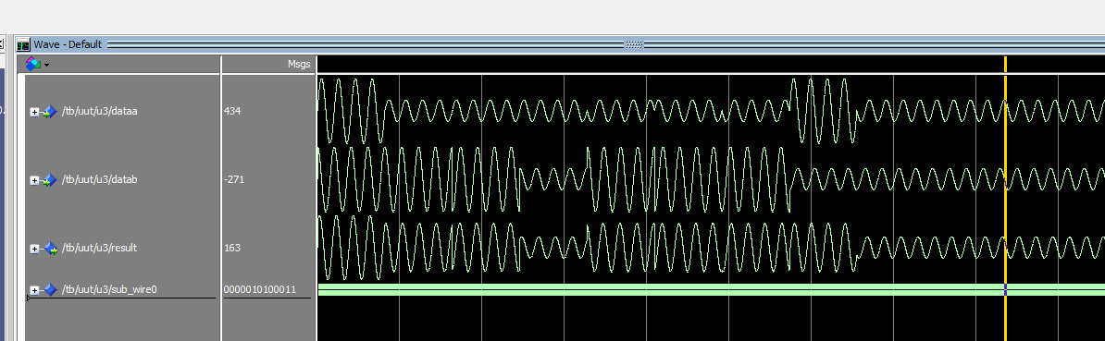Open the wave pane format icon dropdown
Image resolution: width=1105 pixels, height=341 pixels.
tap(37, 64)
